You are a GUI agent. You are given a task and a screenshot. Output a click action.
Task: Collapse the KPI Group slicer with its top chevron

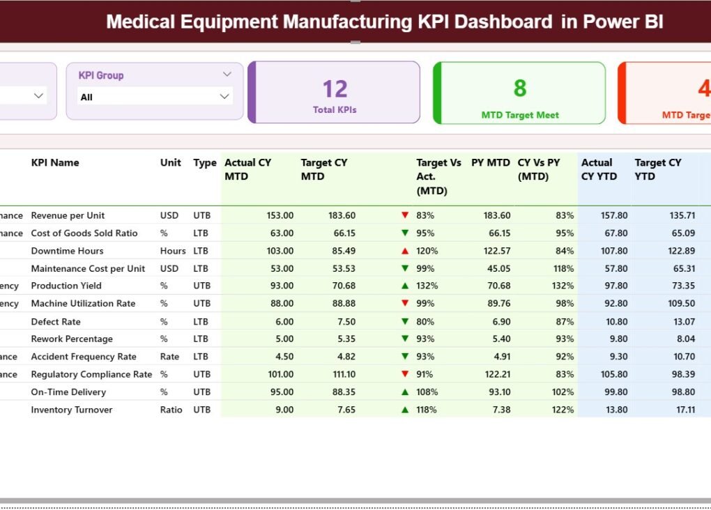(226, 74)
